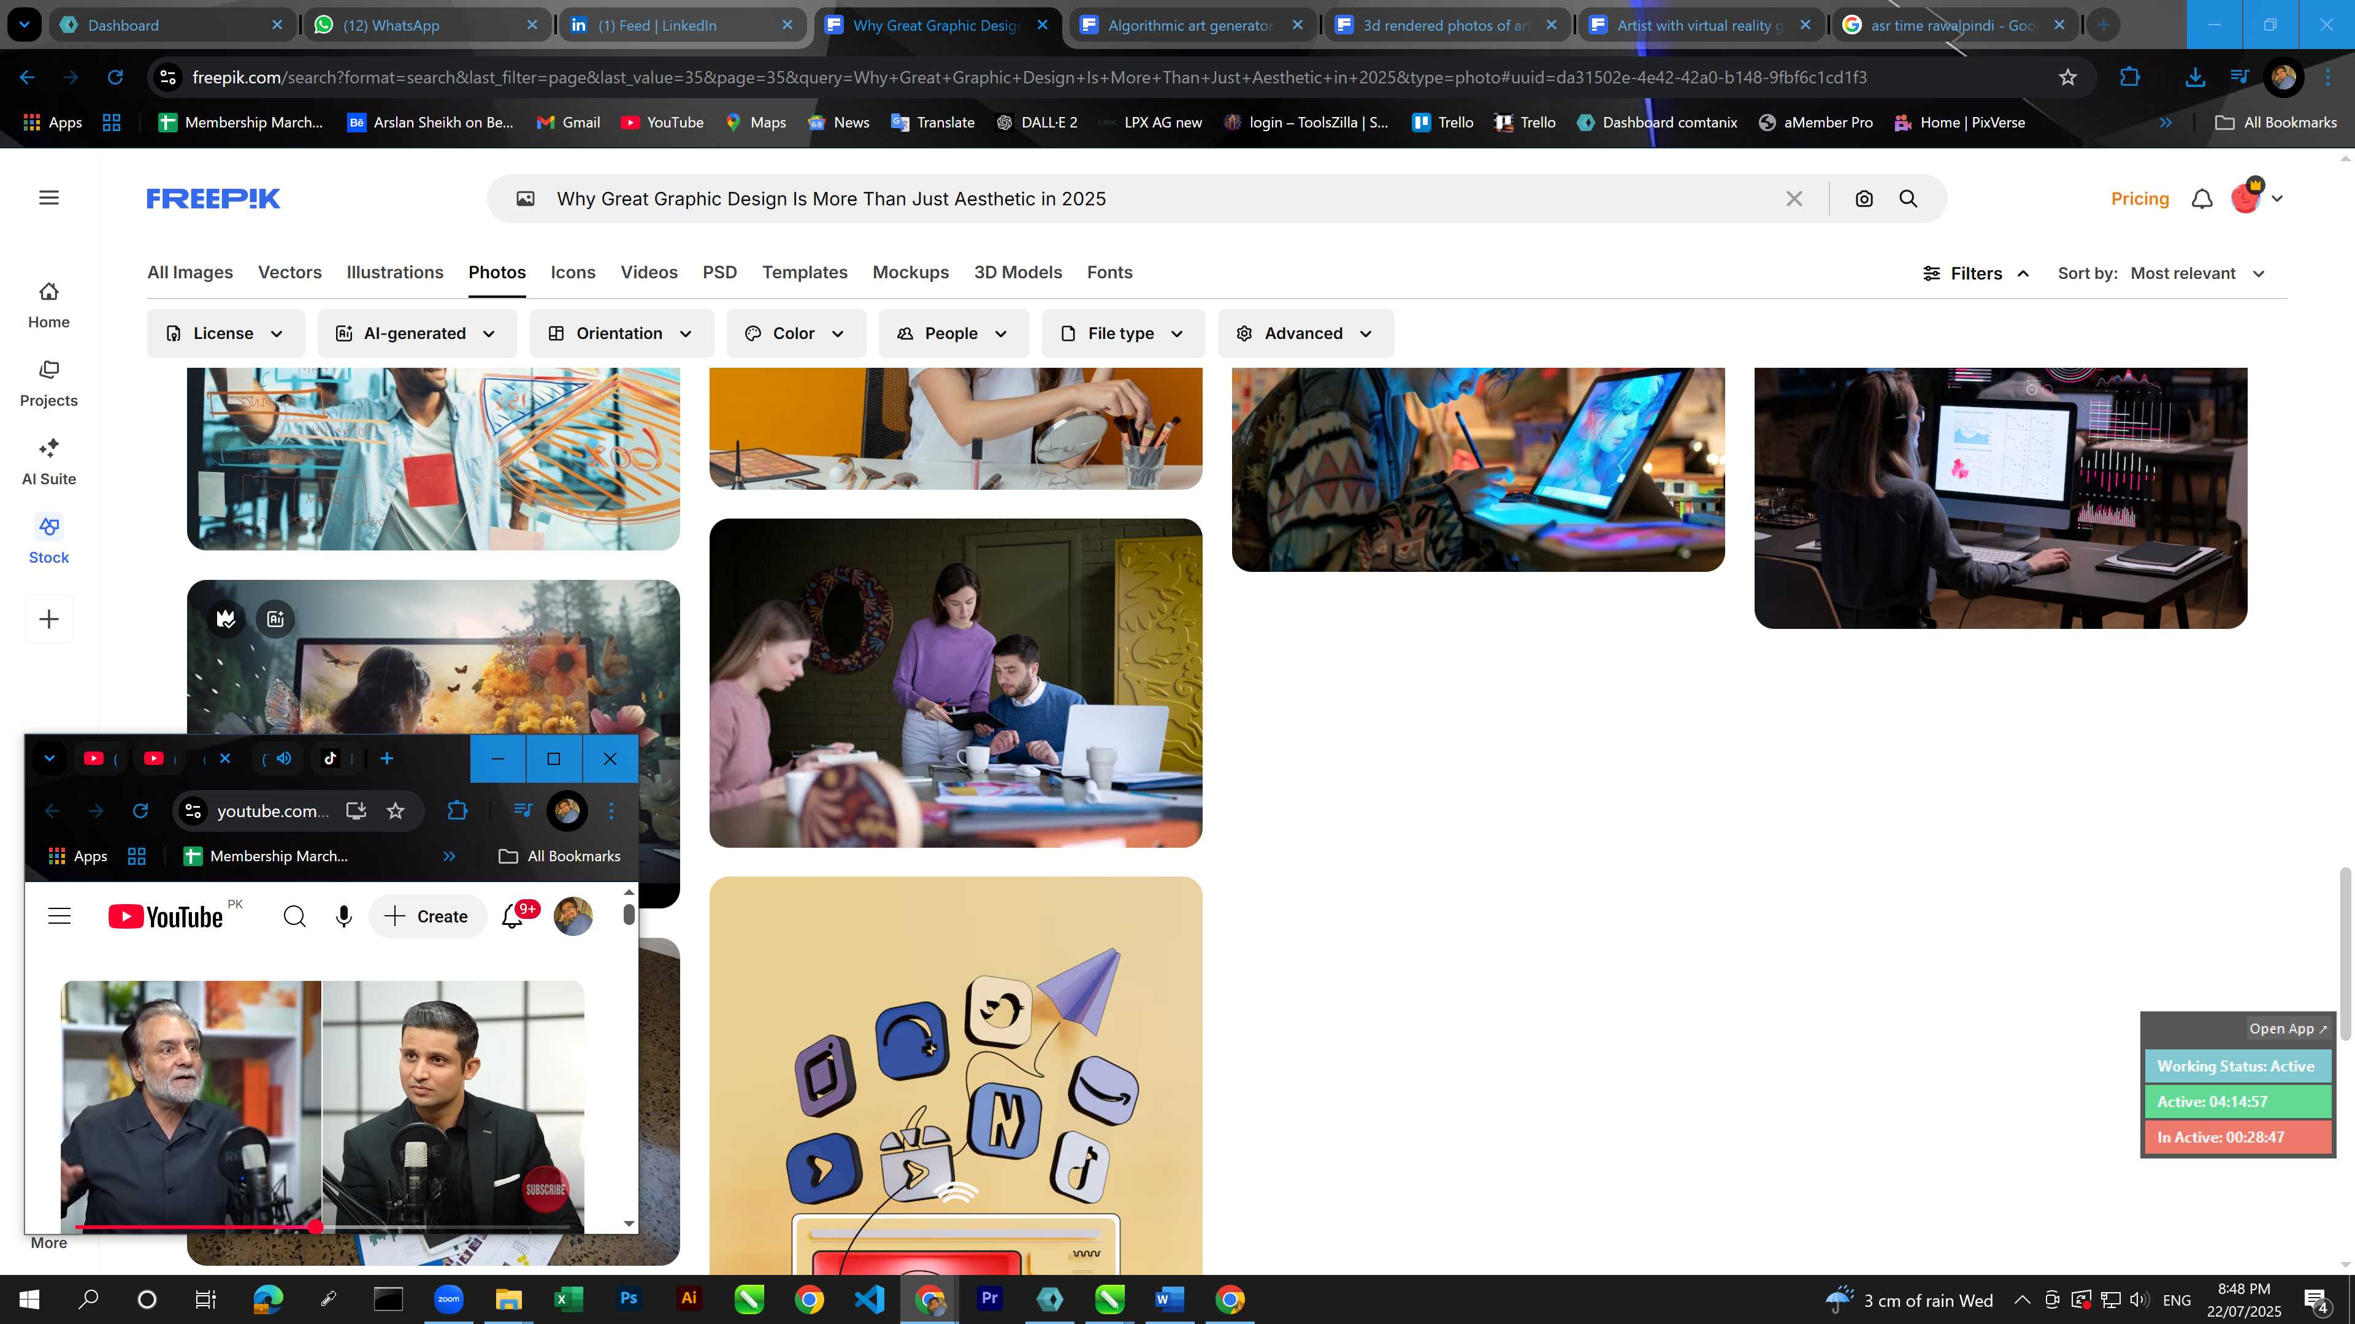This screenshot has height=1324, width=2355.
Task: Open the three-people office meeting photo
Action: point(955,683)
